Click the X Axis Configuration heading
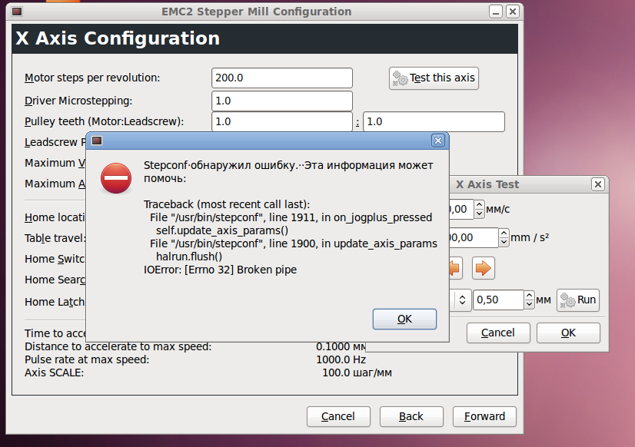Screen dimensions: 635x447 click(x=118, y=38)
